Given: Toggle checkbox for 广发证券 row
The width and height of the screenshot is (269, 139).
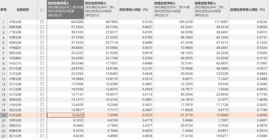Looking at the screenshot, I should coord(42,32).
